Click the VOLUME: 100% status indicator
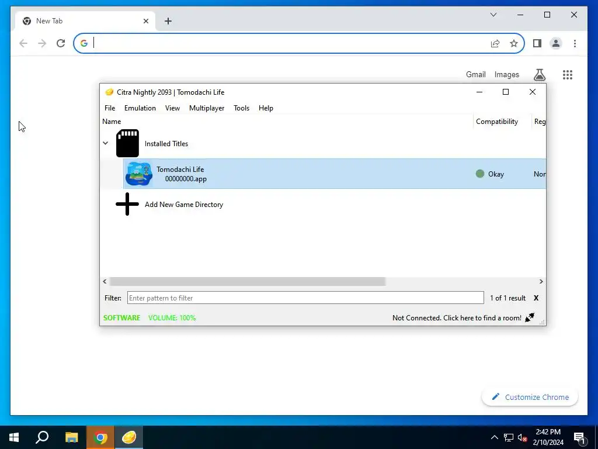Viewport: 598px width, 449px height. click(172, 317)
